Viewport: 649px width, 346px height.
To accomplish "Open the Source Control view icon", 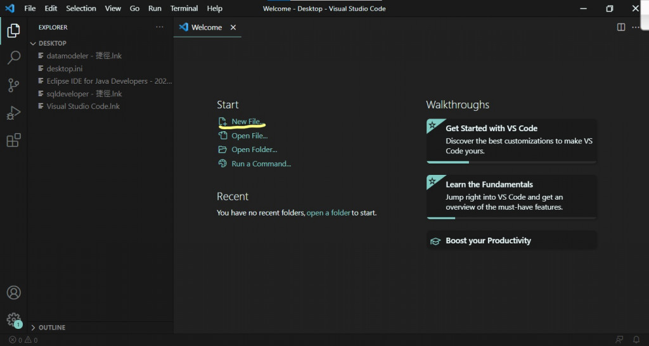I will pyautogui.click(x=14, y=86).
